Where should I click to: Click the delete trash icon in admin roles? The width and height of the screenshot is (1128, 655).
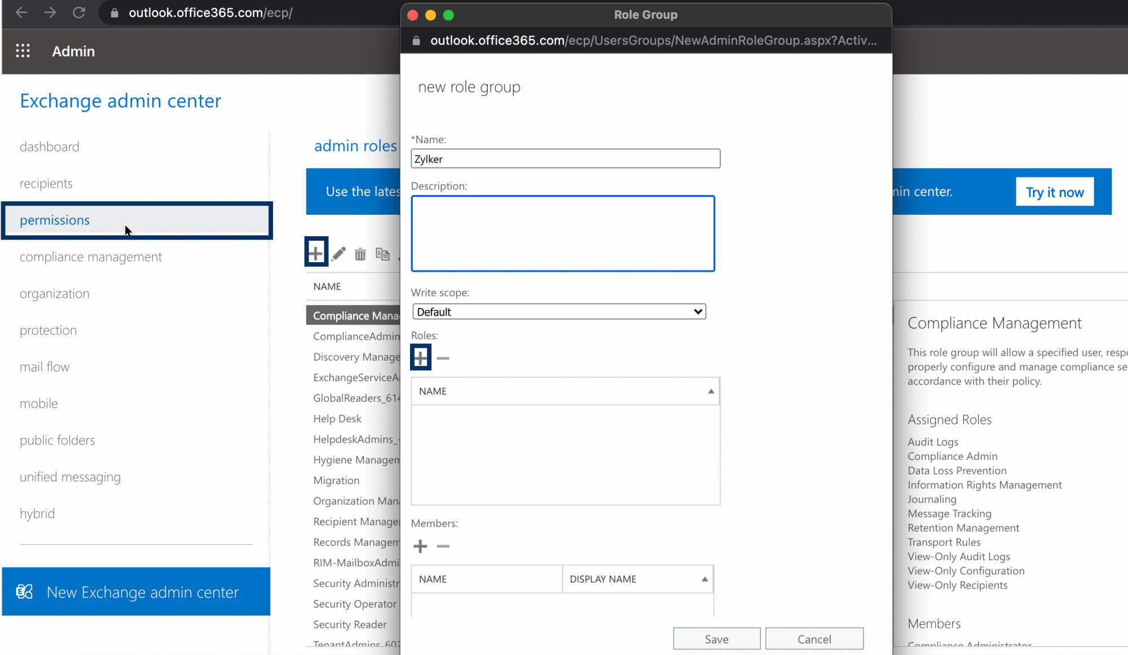[360, 254]
